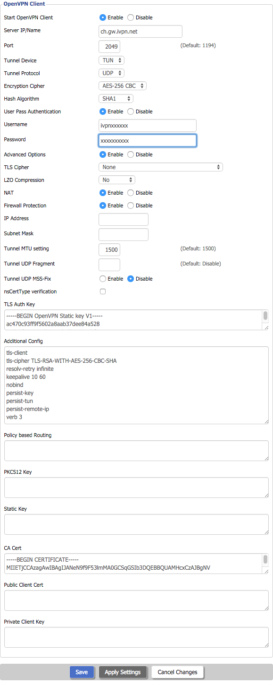Click into the Username field
This screenshot has width=273, height=685.
(148, 125)
